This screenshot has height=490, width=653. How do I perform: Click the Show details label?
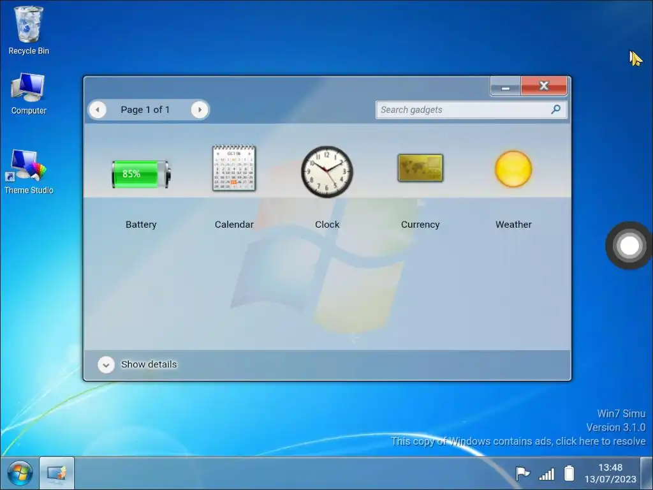pos(149,364)
